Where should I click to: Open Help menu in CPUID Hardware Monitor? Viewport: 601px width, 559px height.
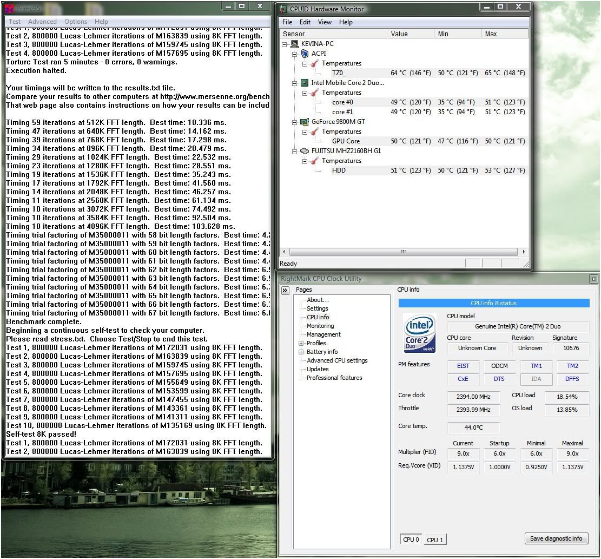click(346, 22)
